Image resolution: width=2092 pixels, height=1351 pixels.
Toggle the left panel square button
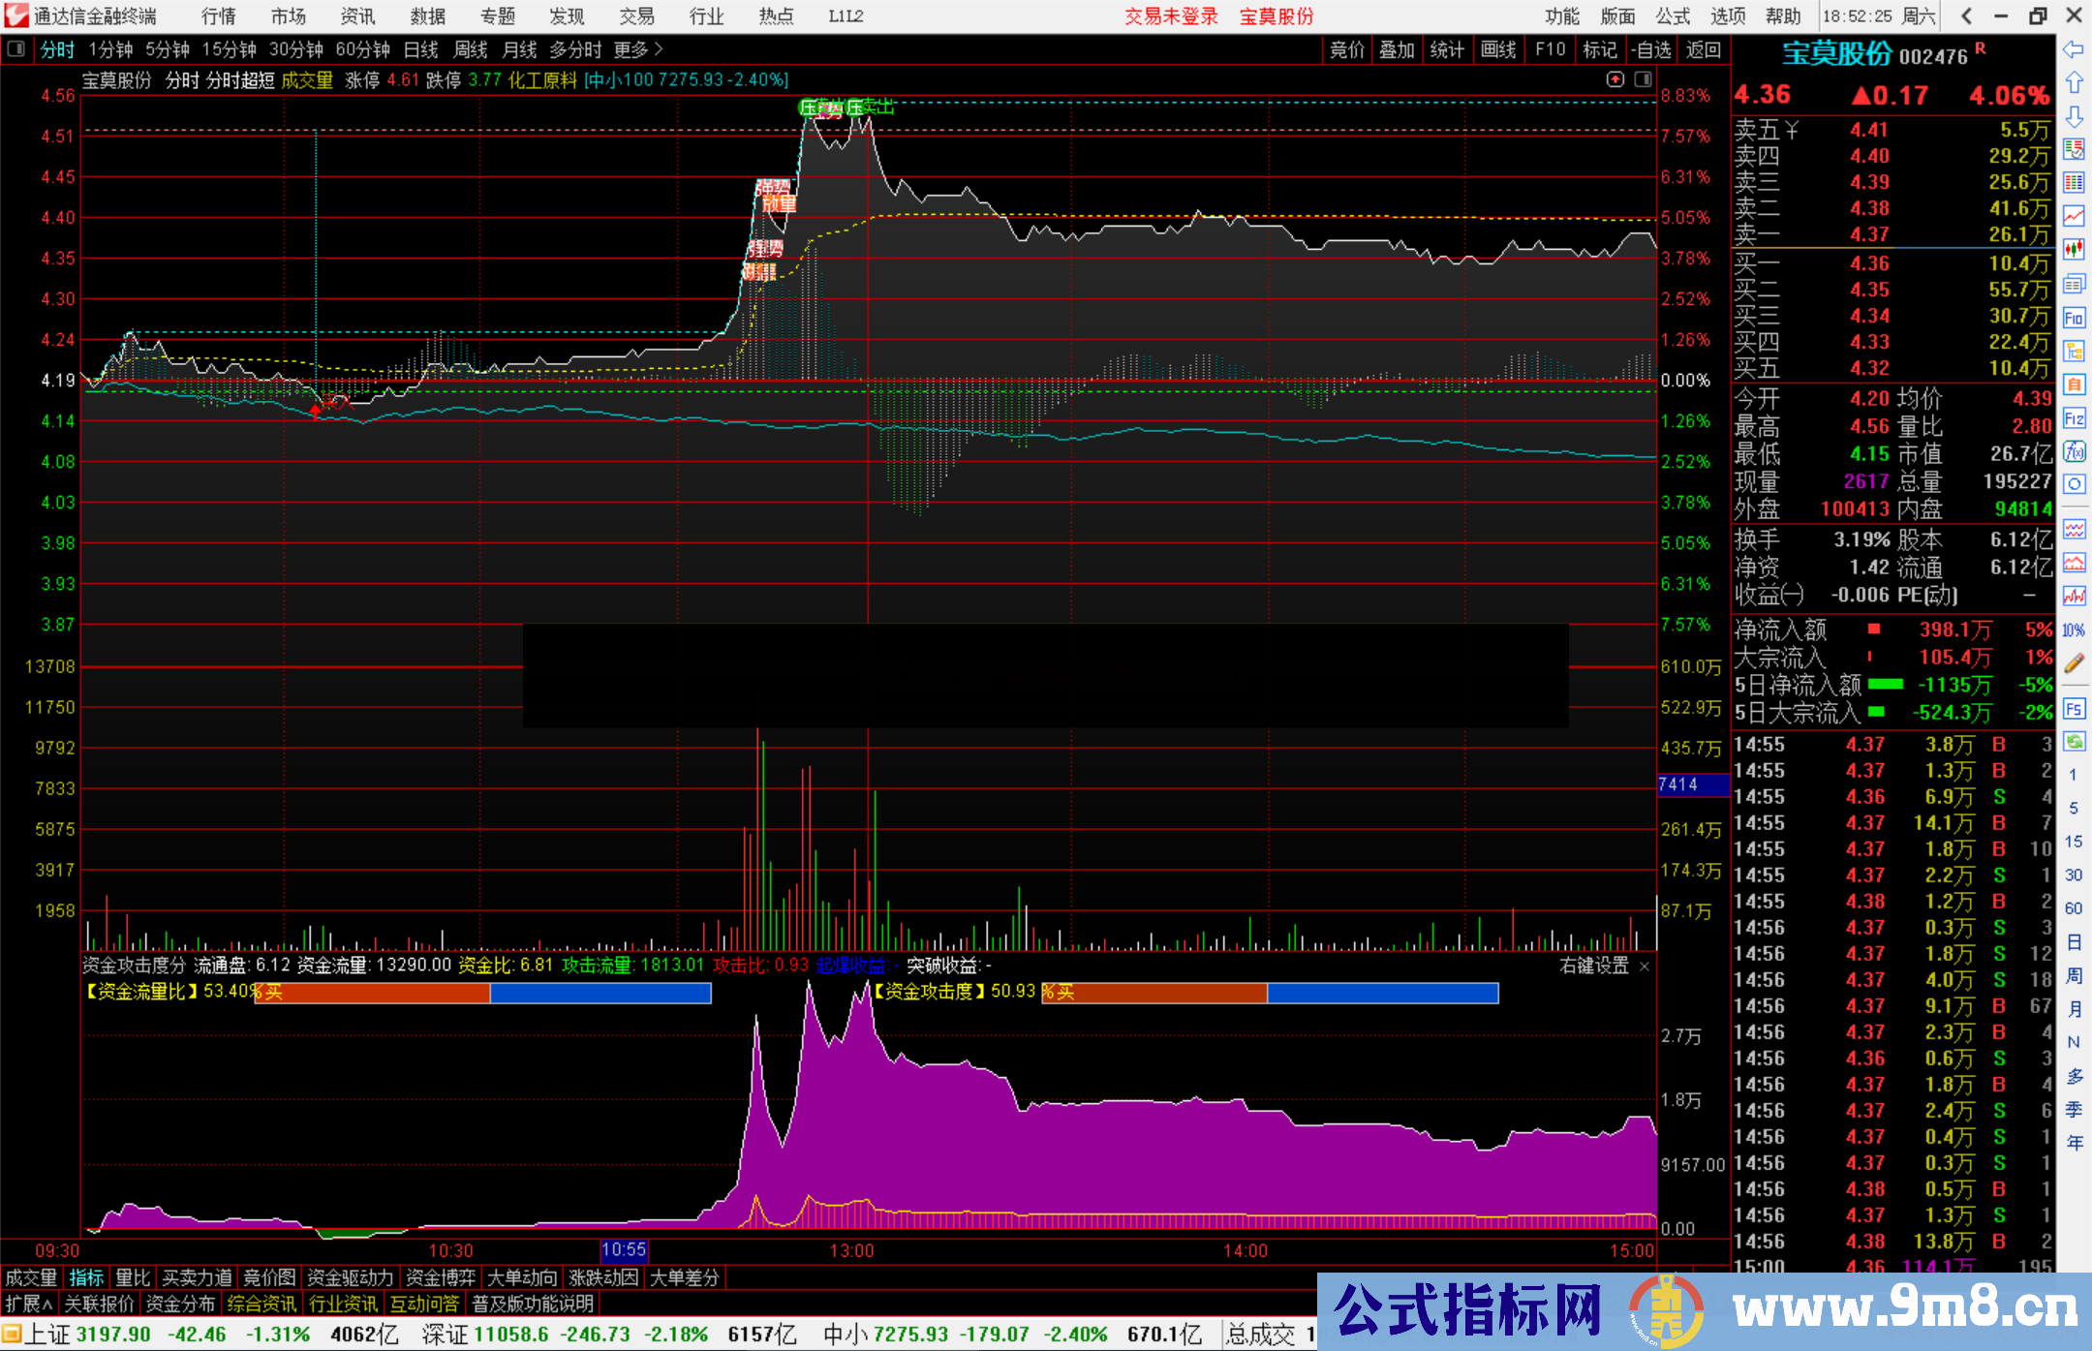pyautogui.click(x=16, y=49)
